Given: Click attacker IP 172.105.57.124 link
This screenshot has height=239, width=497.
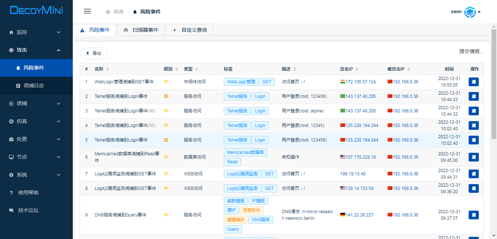Looking at the screenshot, I should pos(360,82).
